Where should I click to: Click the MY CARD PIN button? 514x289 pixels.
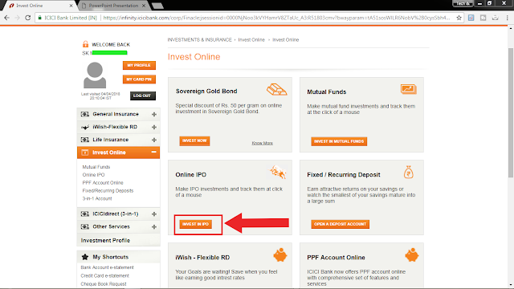point(139,79)
